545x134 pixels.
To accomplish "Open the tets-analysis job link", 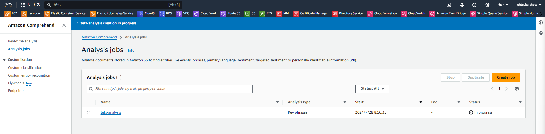I will (111, 112).
